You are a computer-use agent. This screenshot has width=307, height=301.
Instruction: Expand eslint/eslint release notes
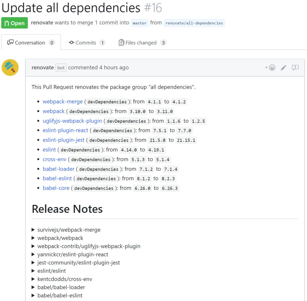(x=49, y=271)
